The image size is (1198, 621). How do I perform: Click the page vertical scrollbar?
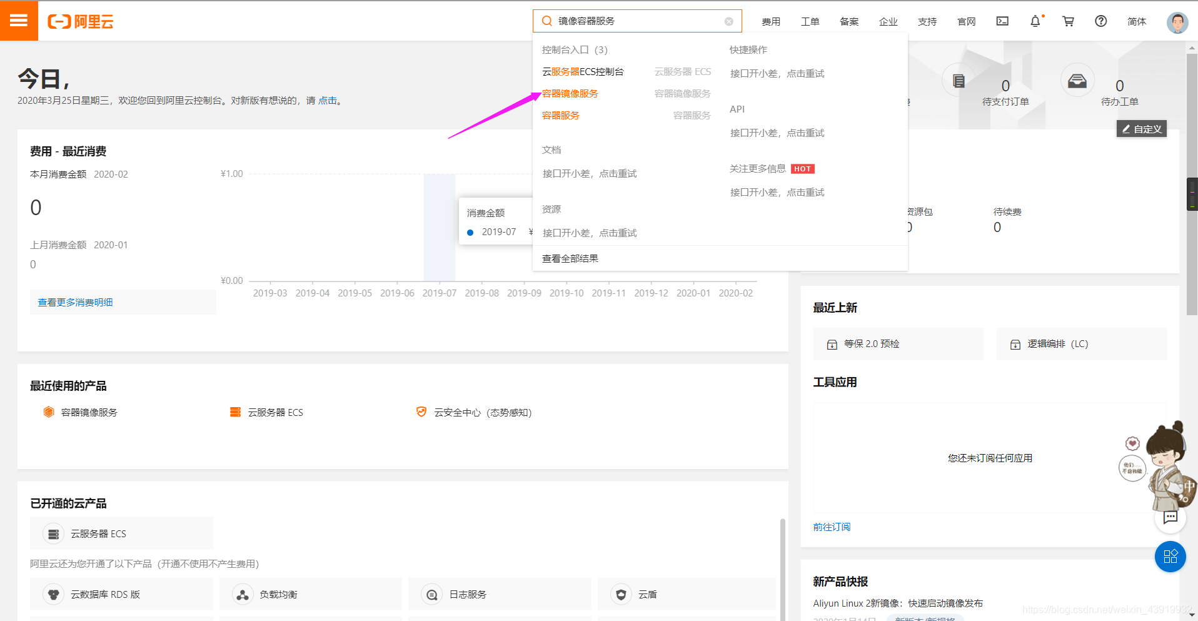[x=1192, y=184]
